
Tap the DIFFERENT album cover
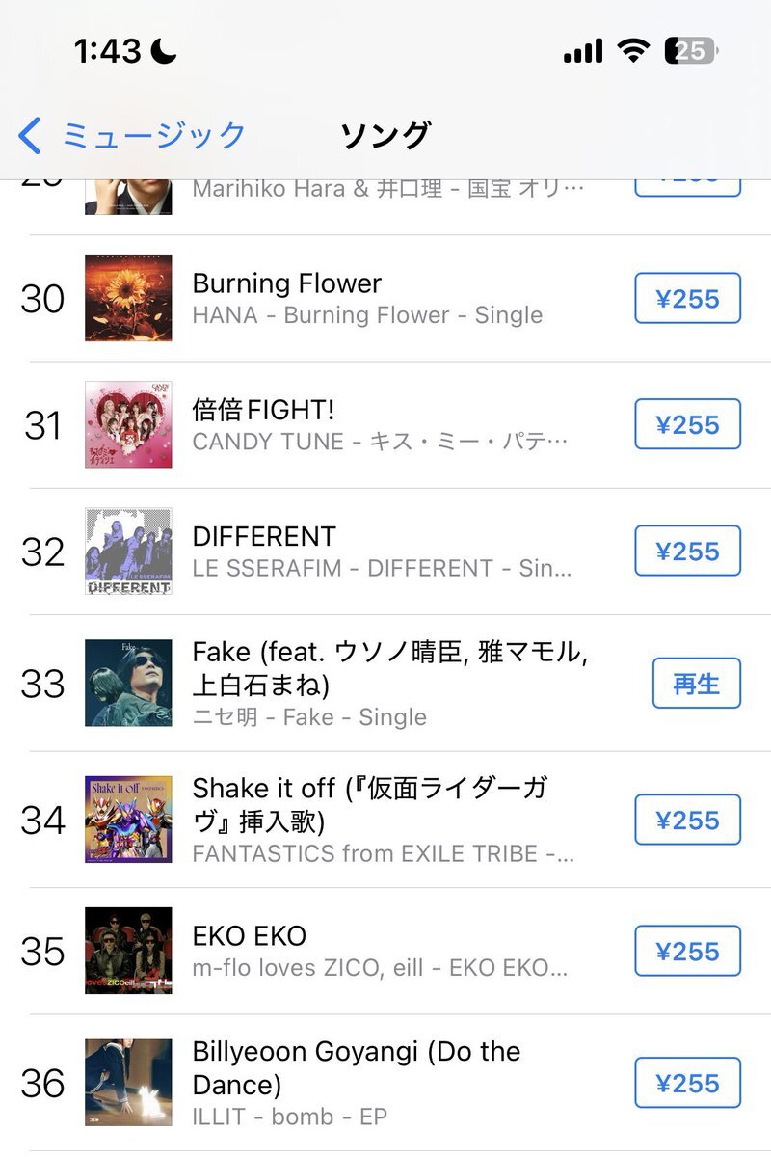pos(128,551)
